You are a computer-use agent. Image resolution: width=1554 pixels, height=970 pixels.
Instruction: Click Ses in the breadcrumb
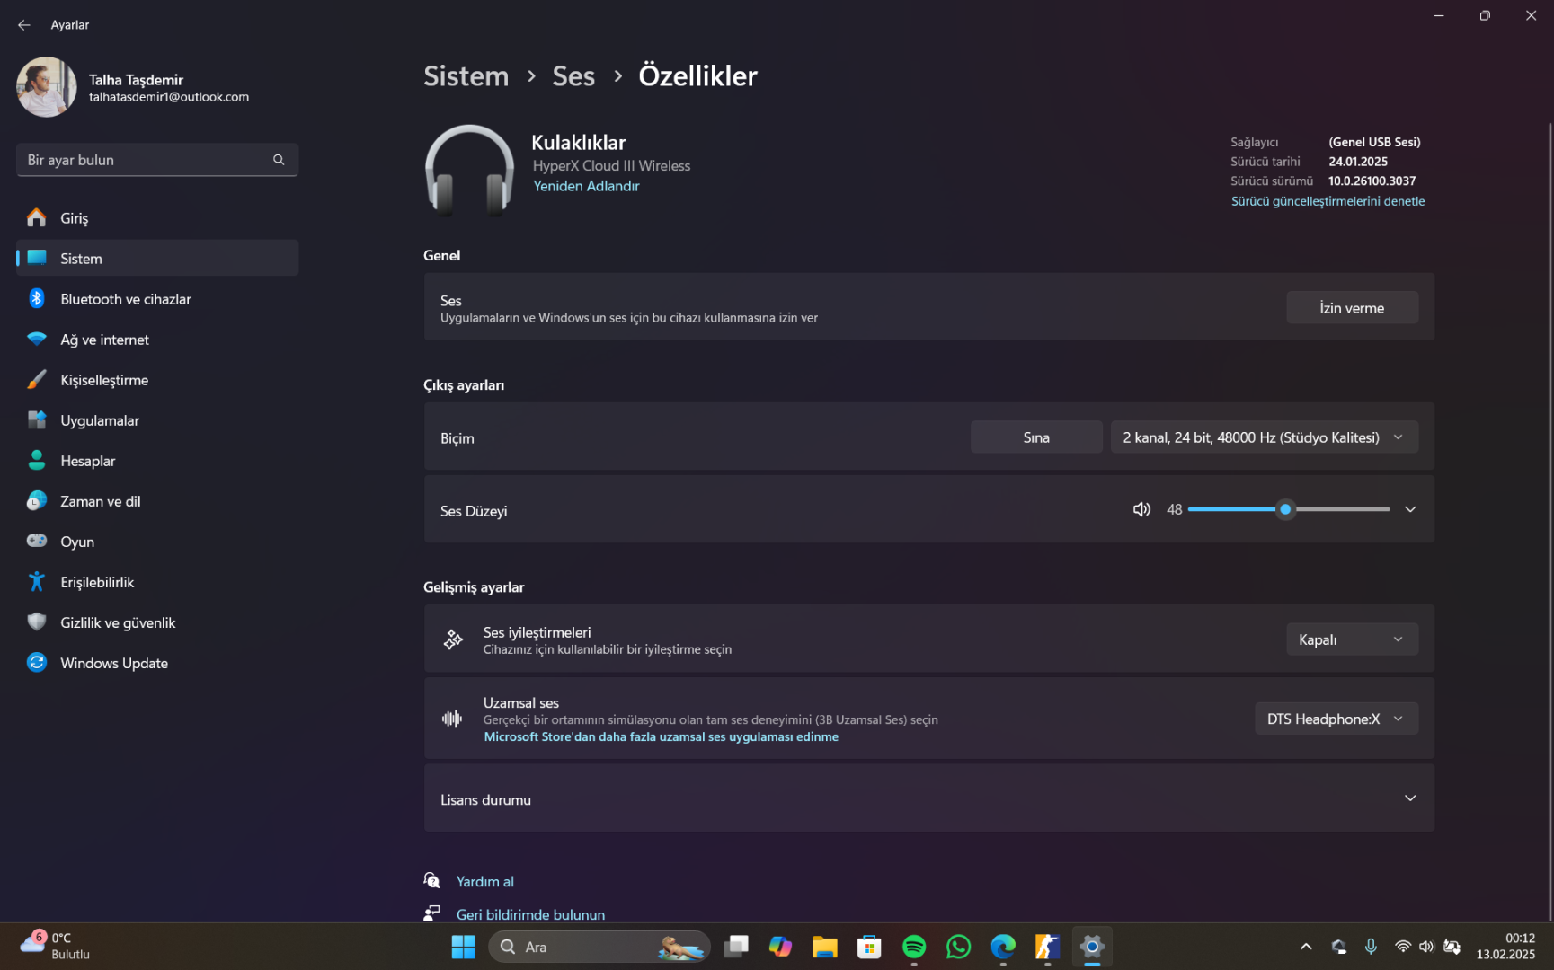[573, 76]
